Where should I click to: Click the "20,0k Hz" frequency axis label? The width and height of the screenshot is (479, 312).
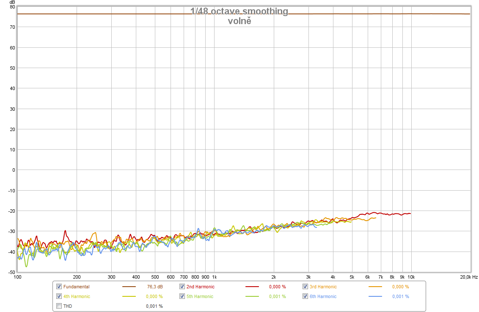[x=469, y=277]
